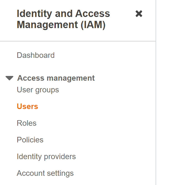The width and height of the screenshot is (175, 185).
Task: Select Users in the sidebar
Action: click(27, 107)
